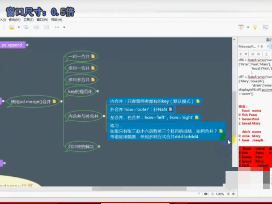Toggle the collapse dot beside pd.append
The image size is (272, 204).
coord(27,45)
